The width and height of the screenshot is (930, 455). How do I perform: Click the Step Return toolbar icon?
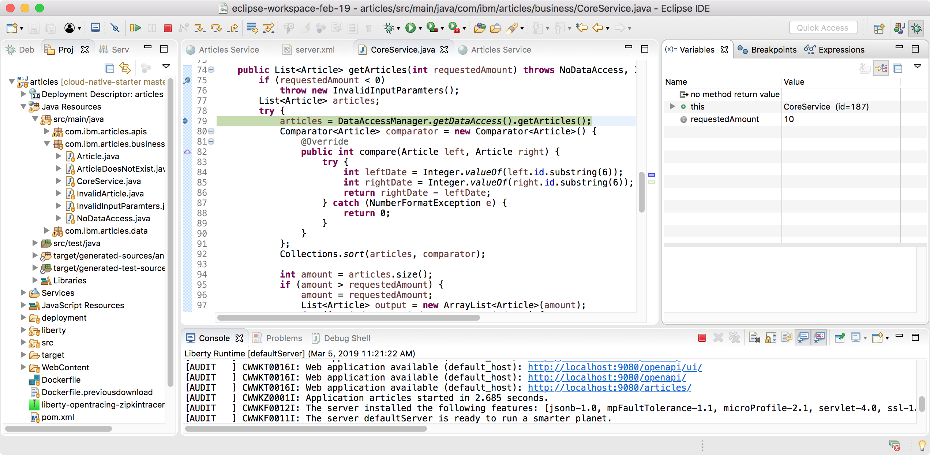(233, 28)
